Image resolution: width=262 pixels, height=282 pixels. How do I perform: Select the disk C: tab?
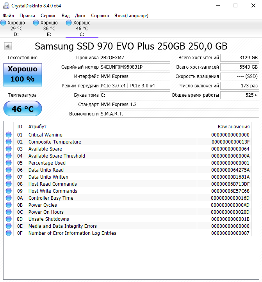[82, 28]
